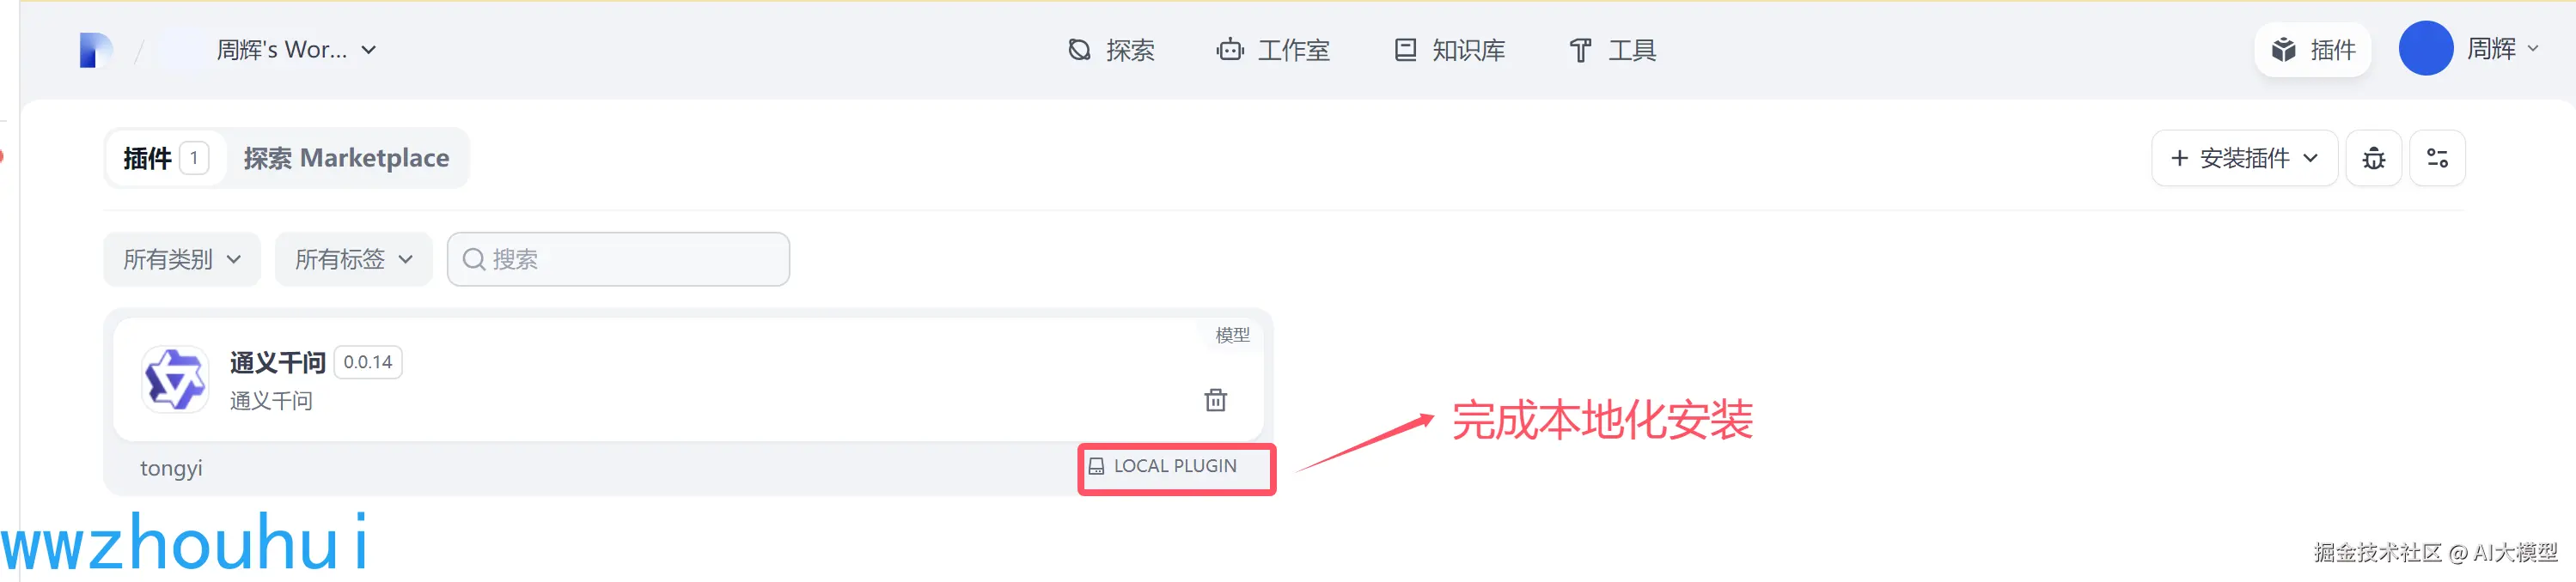
Task: Click the 通义千问 plugin logo icon
Action: (174, 379)
